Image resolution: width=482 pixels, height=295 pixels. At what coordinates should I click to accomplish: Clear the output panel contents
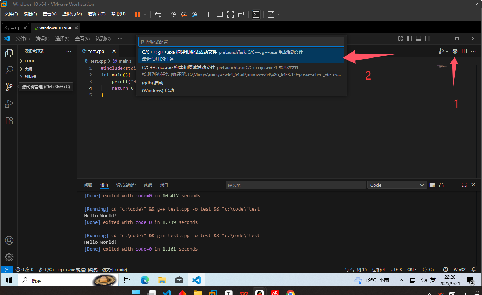click(x=432, y=185)
